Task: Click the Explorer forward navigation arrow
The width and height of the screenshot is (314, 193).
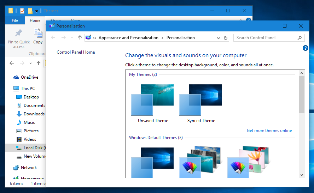Action: [x=22, y=64]
